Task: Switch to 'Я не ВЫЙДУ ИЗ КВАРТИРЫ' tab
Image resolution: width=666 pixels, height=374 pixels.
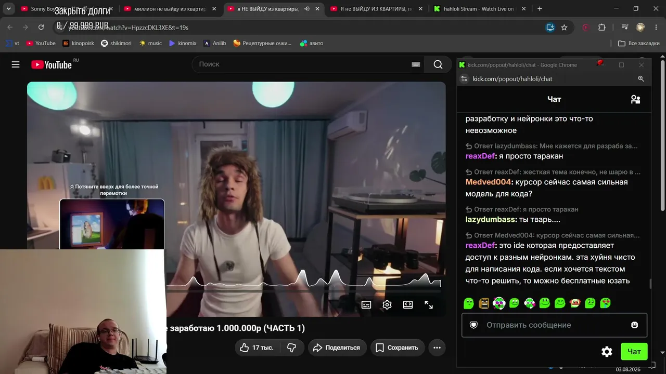Action: tap(376, 9)
